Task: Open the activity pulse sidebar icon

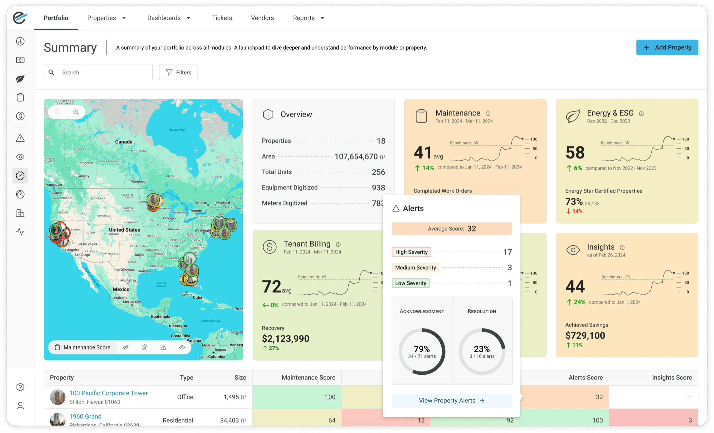Action: [20, 232]
